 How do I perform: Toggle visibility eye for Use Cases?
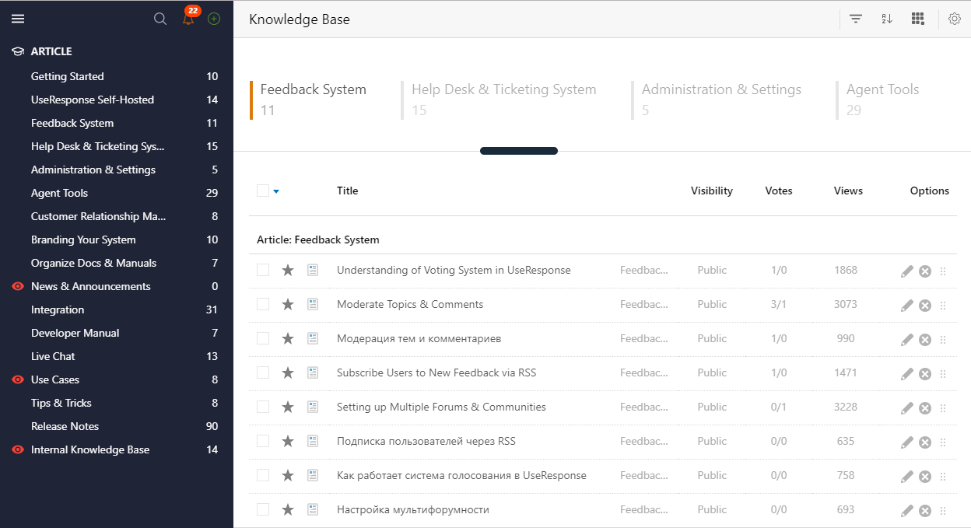click(x=18, y=379)
